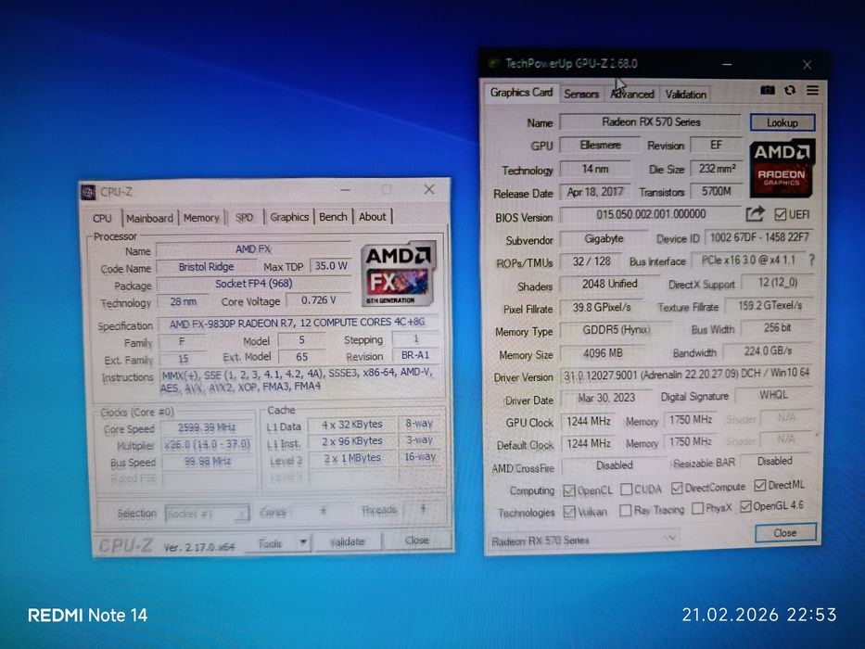The width and height of the screenshot is (865, 649).
Task: Click the Bandwidth value 224.0 GB/s
Action: coord(768,350)
